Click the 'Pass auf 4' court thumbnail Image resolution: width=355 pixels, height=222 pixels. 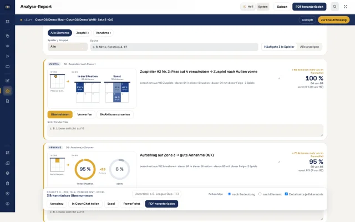57,81
